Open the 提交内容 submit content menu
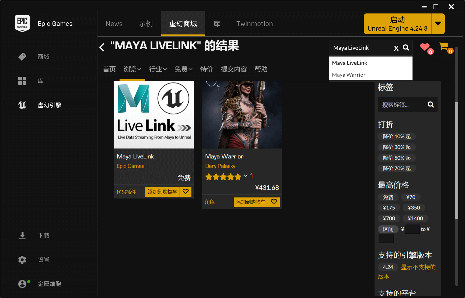Screen dimensions: 465x298 234,69
